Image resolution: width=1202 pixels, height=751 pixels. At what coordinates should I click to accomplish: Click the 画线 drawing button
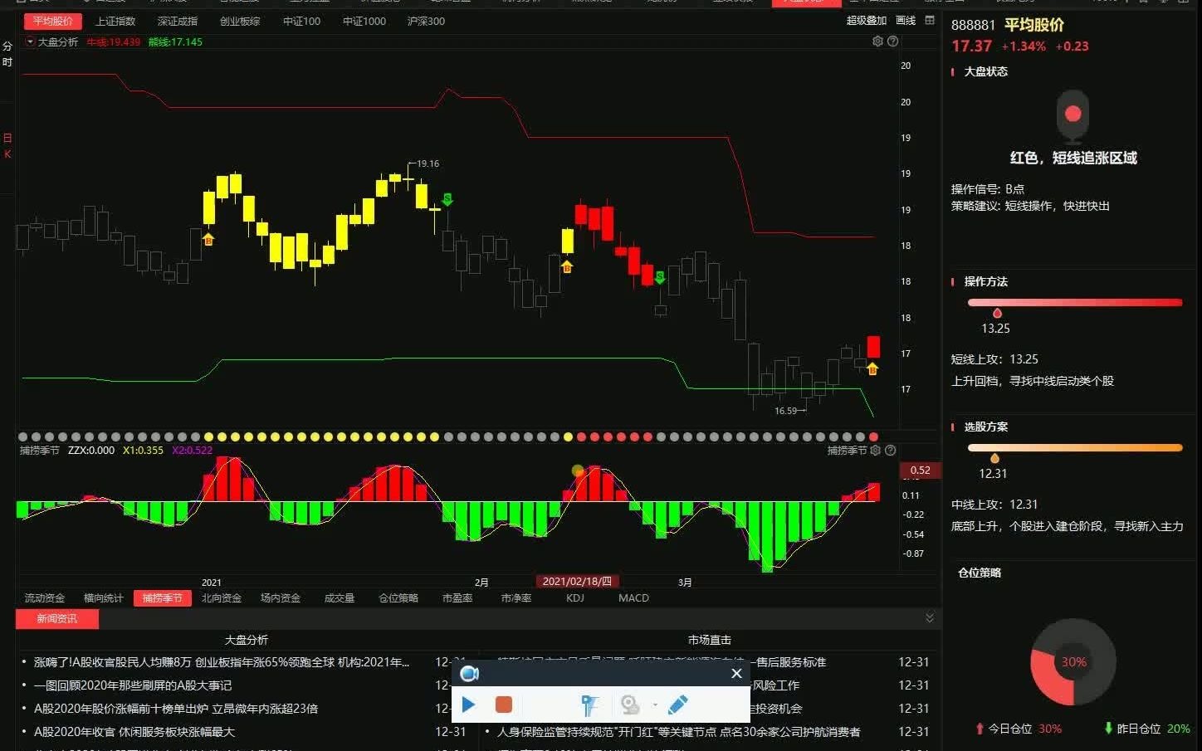pos(906,21)
